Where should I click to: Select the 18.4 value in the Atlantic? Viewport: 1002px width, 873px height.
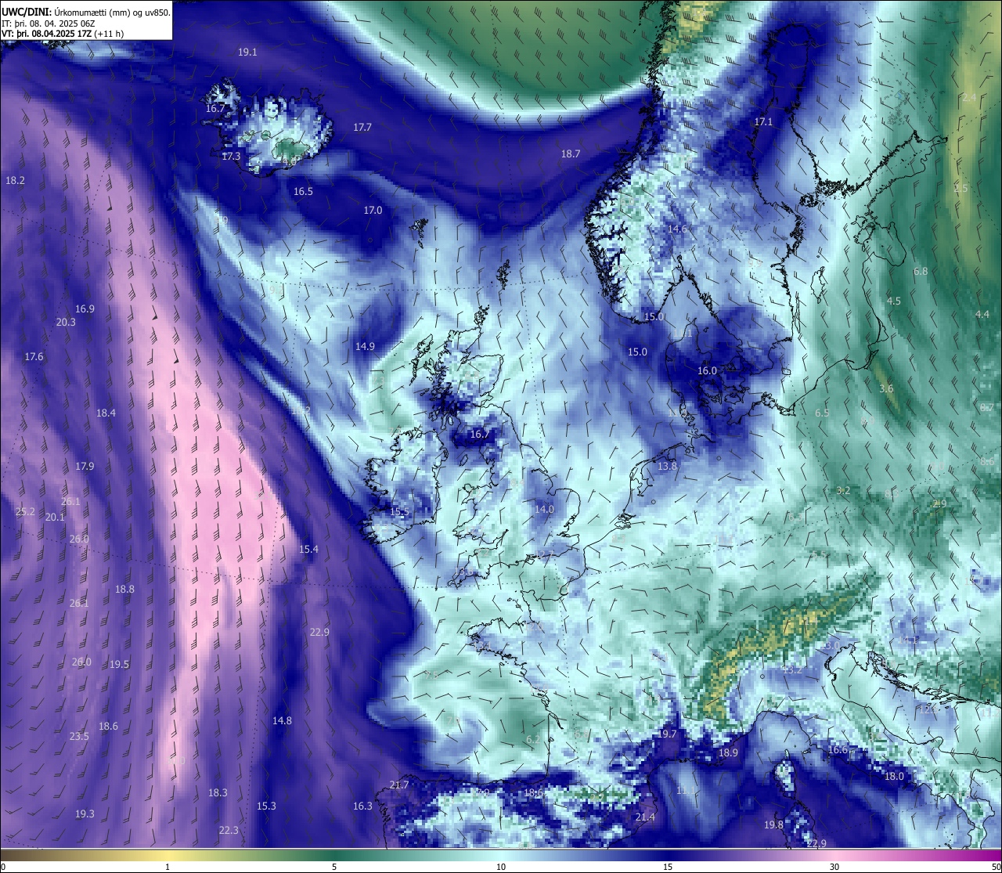click(x=106, y=413)
